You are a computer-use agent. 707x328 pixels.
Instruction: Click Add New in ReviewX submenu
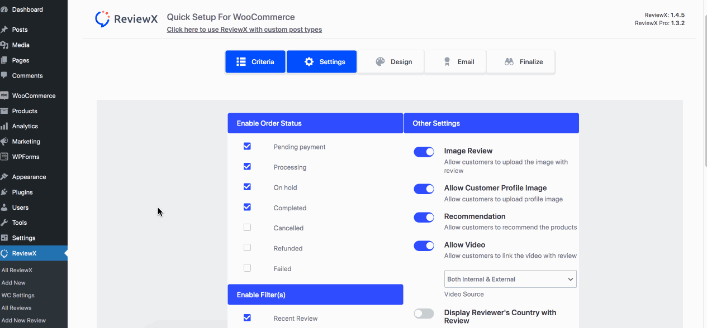(13, 283)
